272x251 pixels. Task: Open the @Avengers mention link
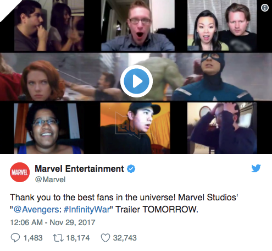(x=36, y=209)
